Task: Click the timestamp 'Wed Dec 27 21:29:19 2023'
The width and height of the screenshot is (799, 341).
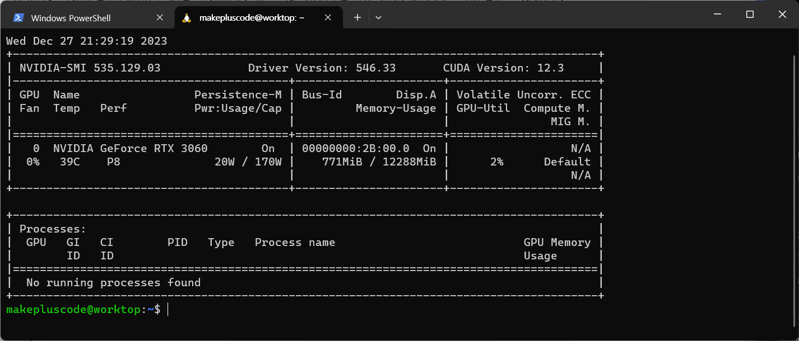Action: tap(86, 41)
